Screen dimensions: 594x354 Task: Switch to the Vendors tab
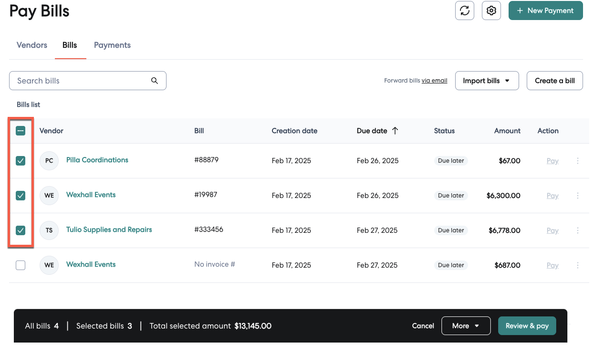(32, 45)
